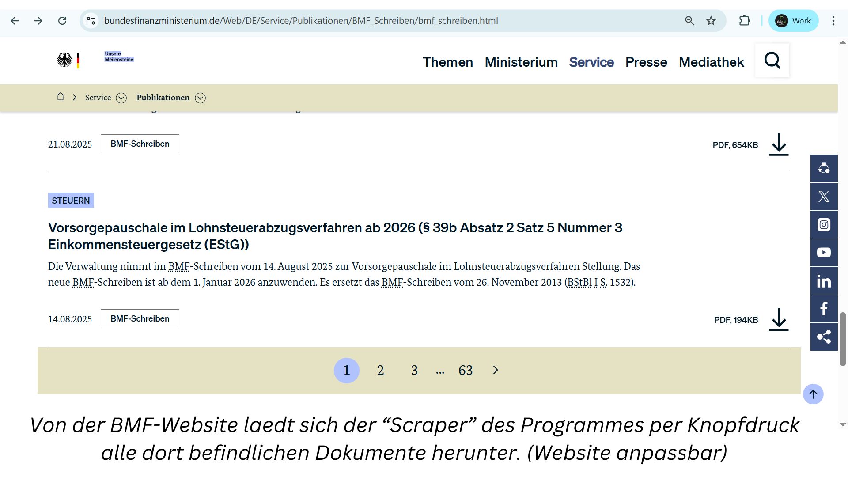Click the YouTube sidebar icon
This screenshot has width=848, height=477.
(x=824, y=253)
